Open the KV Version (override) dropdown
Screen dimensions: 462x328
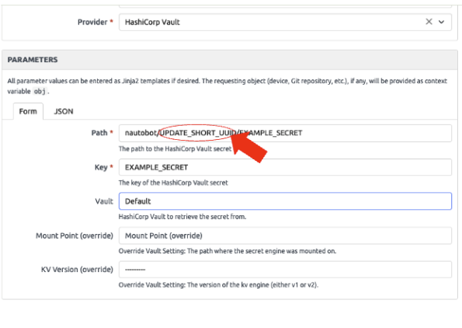click(285, 270)
